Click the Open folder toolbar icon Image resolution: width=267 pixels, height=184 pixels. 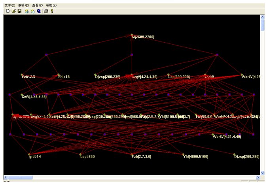(13, 11)
